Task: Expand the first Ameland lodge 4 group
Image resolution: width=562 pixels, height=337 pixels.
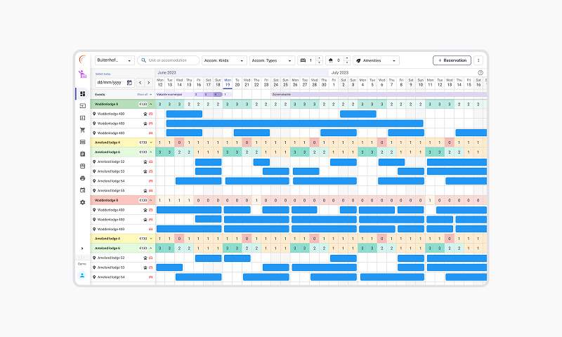Action: pos(150,143)
